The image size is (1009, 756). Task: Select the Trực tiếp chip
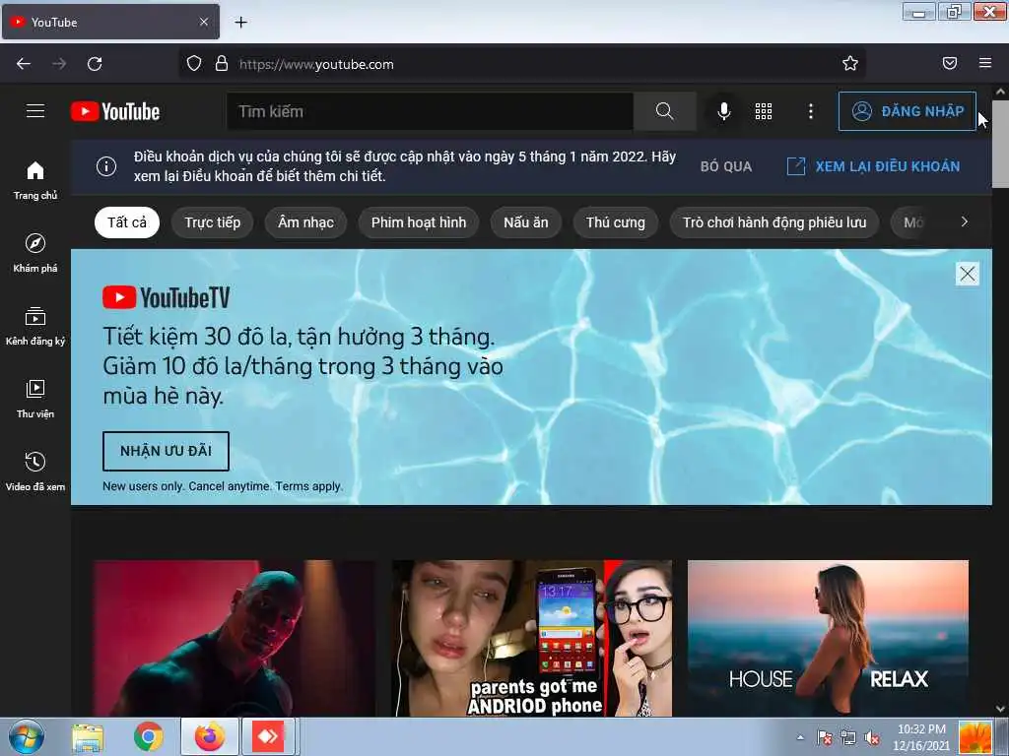213,222
